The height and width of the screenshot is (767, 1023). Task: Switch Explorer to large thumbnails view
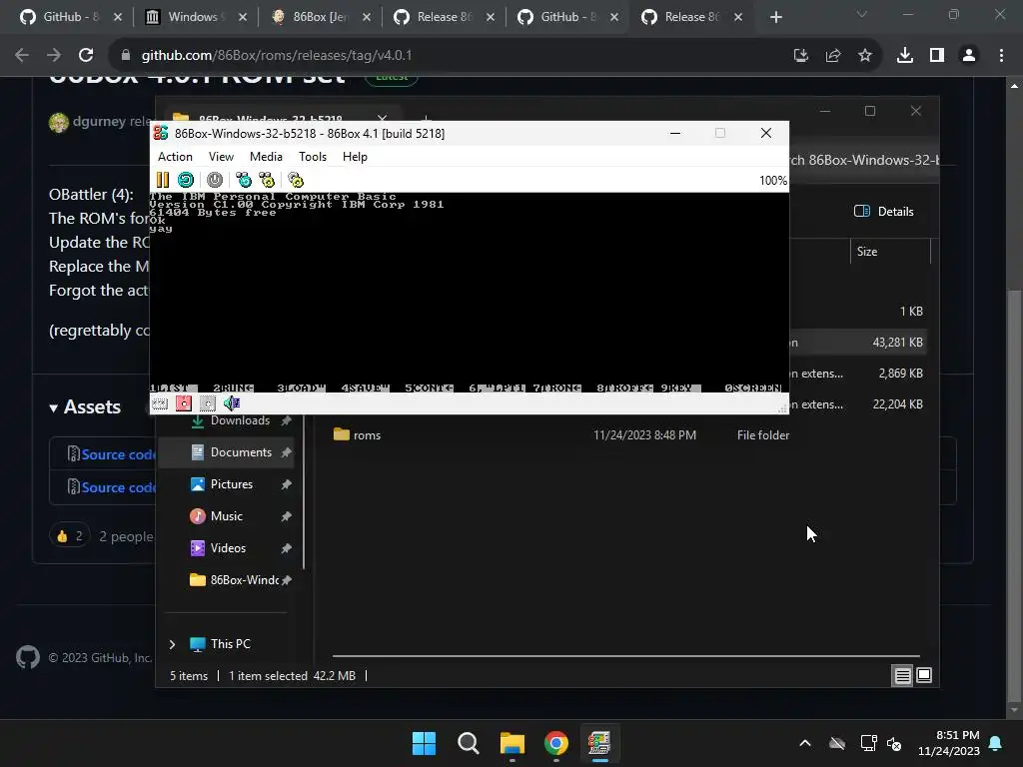[924, 676]
